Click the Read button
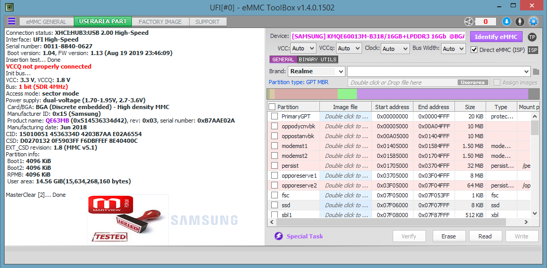 (485, 236)
